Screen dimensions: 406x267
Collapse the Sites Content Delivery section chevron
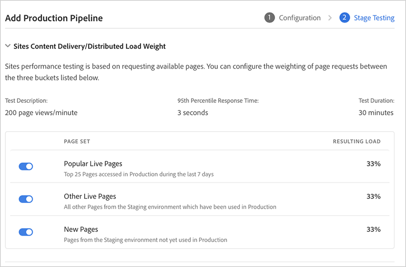(x=8, y=46)
